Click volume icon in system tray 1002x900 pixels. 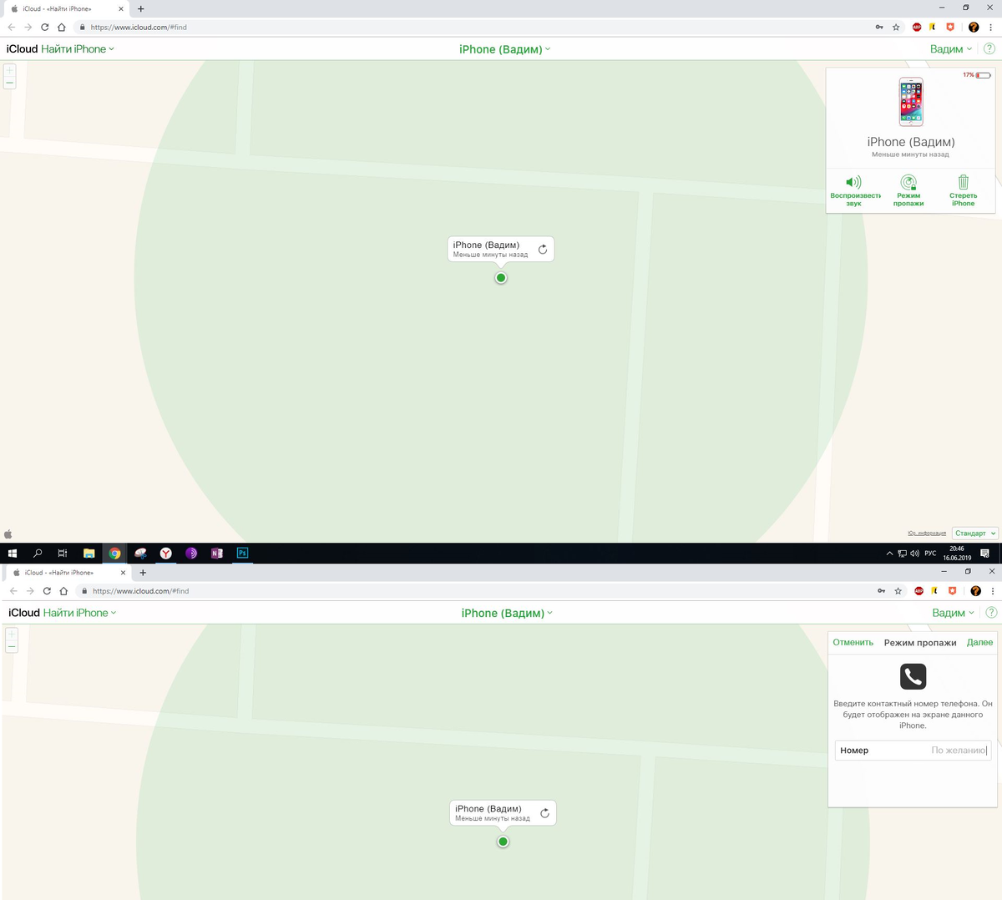[x=914, y=553]
